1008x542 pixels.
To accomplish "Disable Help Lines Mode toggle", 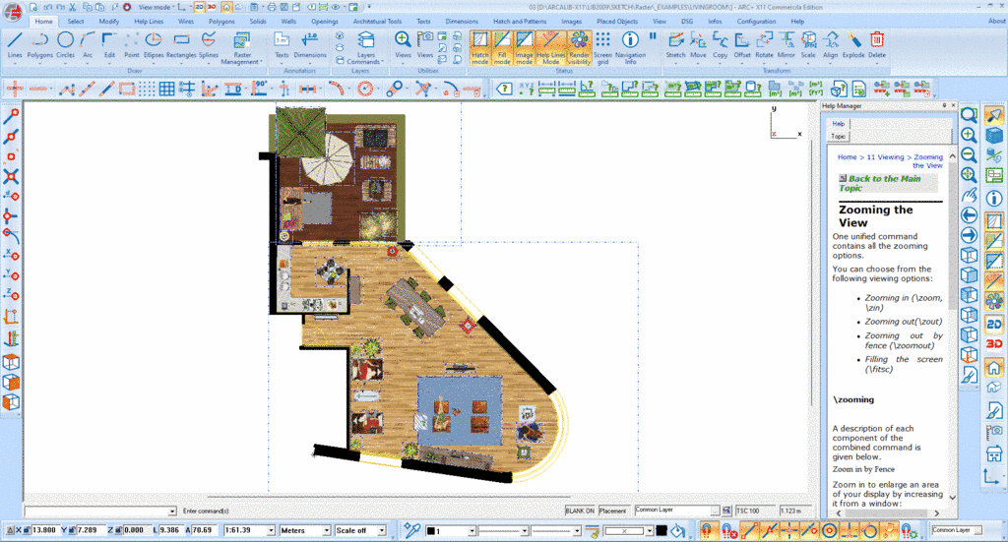I will pyautogui.click(x=549, y=45).
